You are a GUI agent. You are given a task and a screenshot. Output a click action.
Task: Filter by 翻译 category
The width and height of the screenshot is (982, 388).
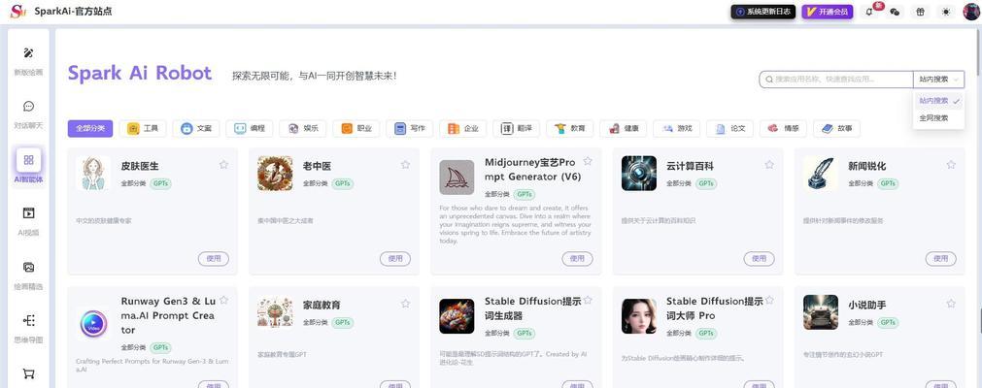coord(517,128)
